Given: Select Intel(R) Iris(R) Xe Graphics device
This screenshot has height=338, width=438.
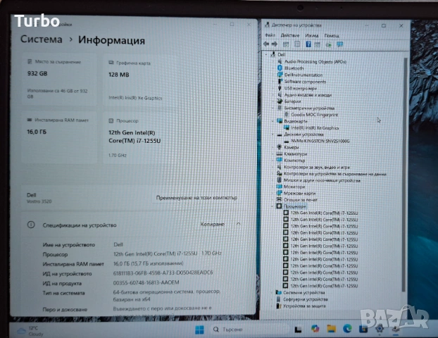Looking at the screenshot, I should pyautogui.click(x=315, y=127).
